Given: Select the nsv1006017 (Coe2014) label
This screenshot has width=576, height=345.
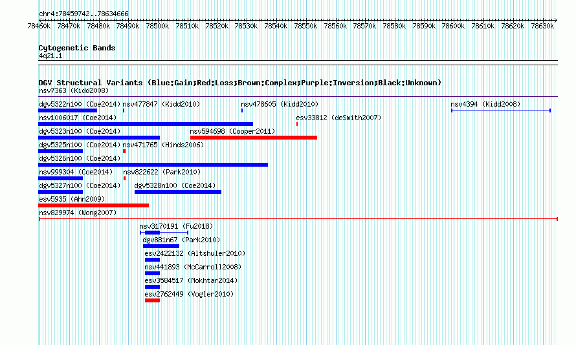Looking at the screenshot, I should click(78, 118).
